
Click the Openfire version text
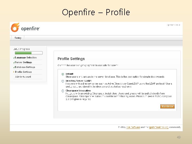pyautogui.click(x=173, y=25)
